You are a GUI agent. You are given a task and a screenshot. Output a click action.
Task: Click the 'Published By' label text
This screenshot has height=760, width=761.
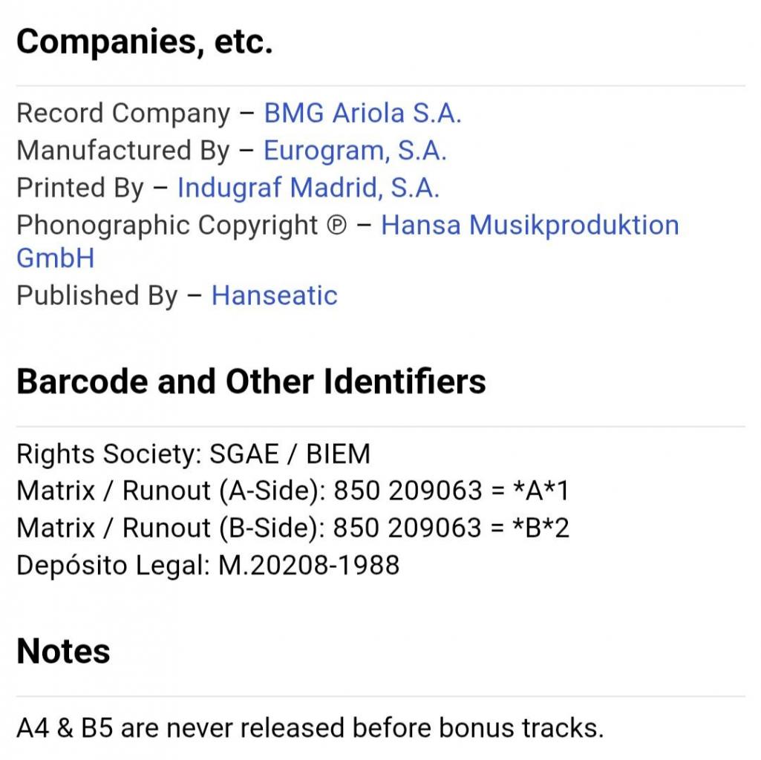[97, 295]
